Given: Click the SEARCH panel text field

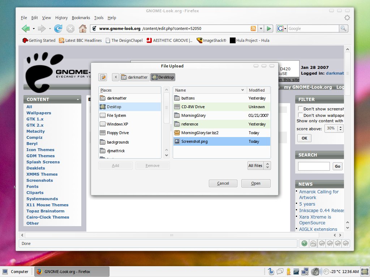Looking at the screenshot, I should tap(314, 166).
